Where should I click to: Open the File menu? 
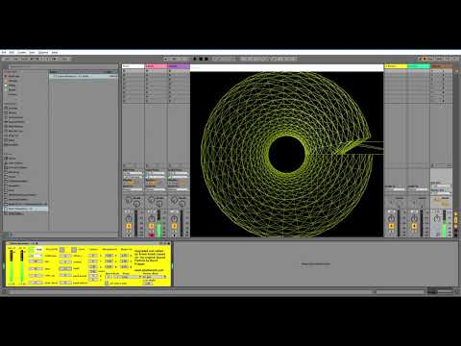4,52
